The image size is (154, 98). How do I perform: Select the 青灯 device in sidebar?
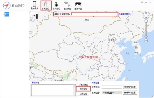point(7,14)
